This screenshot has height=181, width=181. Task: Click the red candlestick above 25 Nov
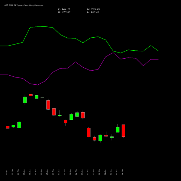click(83, 115)
